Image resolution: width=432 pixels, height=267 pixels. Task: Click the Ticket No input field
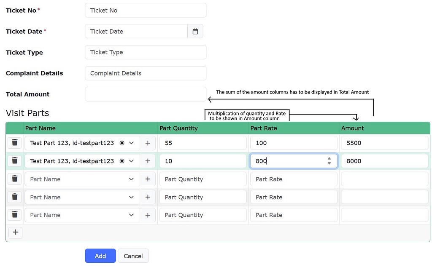click(145, 10)
